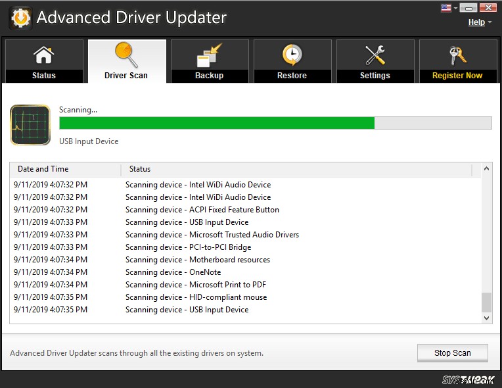Click the Stop Scan button
Viewport: 502px width, 388px height.
(452, 352)
